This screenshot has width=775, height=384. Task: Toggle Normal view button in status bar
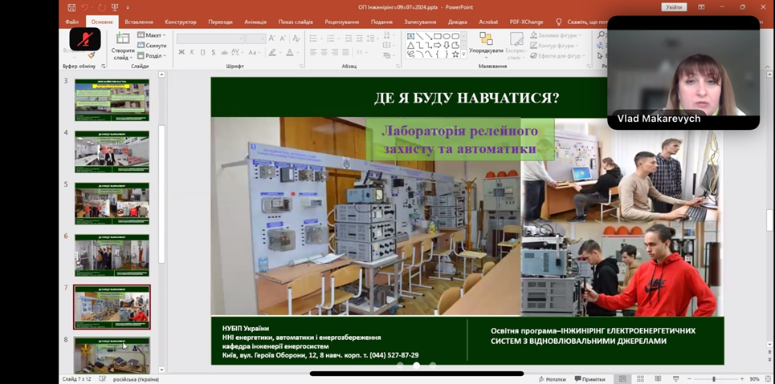[622, 379]
